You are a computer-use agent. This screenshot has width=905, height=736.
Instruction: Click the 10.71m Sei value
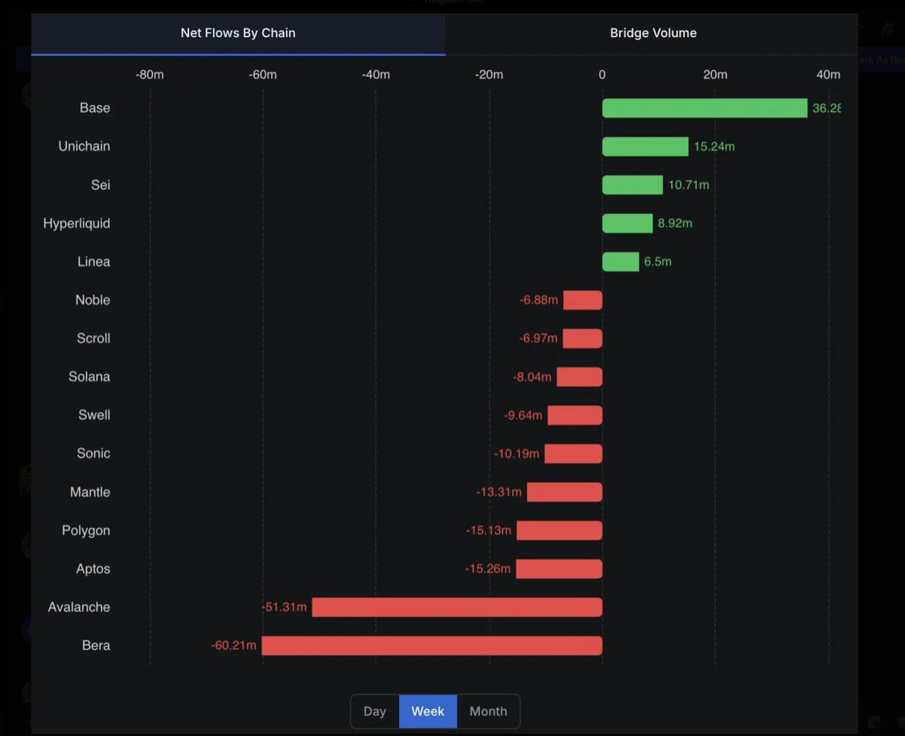pos(689,185)
